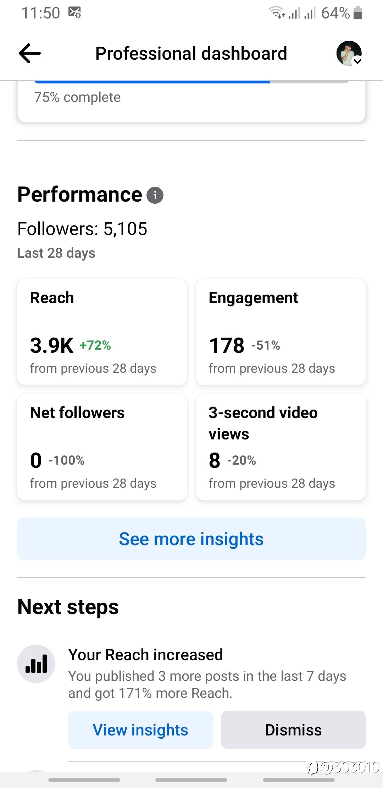Open the 3-second video views card

(281, 447)
